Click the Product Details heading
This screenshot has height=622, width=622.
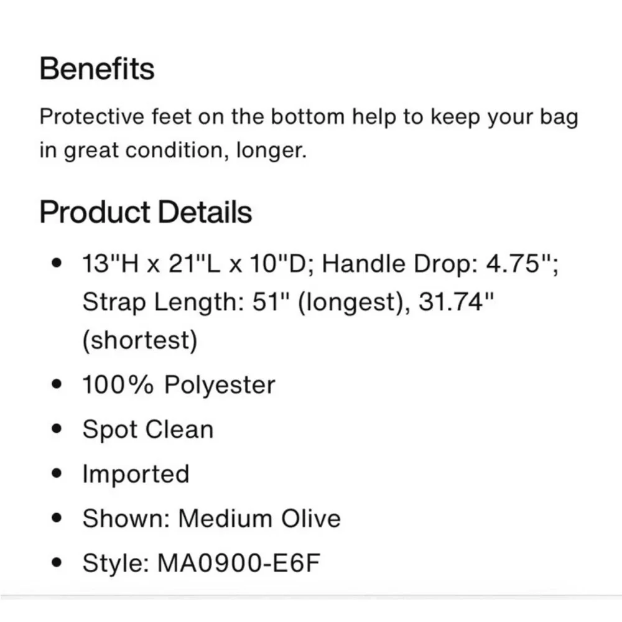(146, 212)
